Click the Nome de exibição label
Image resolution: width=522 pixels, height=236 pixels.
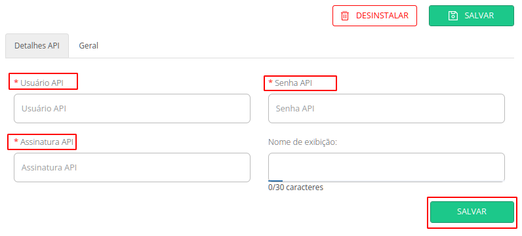point(302,142)
